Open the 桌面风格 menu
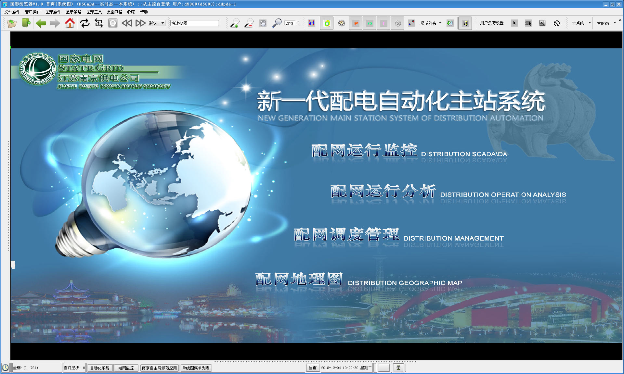The height and width of the screenshot is (374, 624). pyautogui.click(x=114, y=12)
